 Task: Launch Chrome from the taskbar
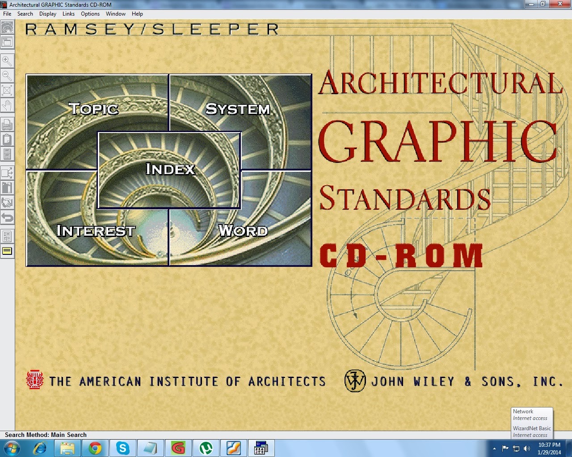(x=95, y=448)
